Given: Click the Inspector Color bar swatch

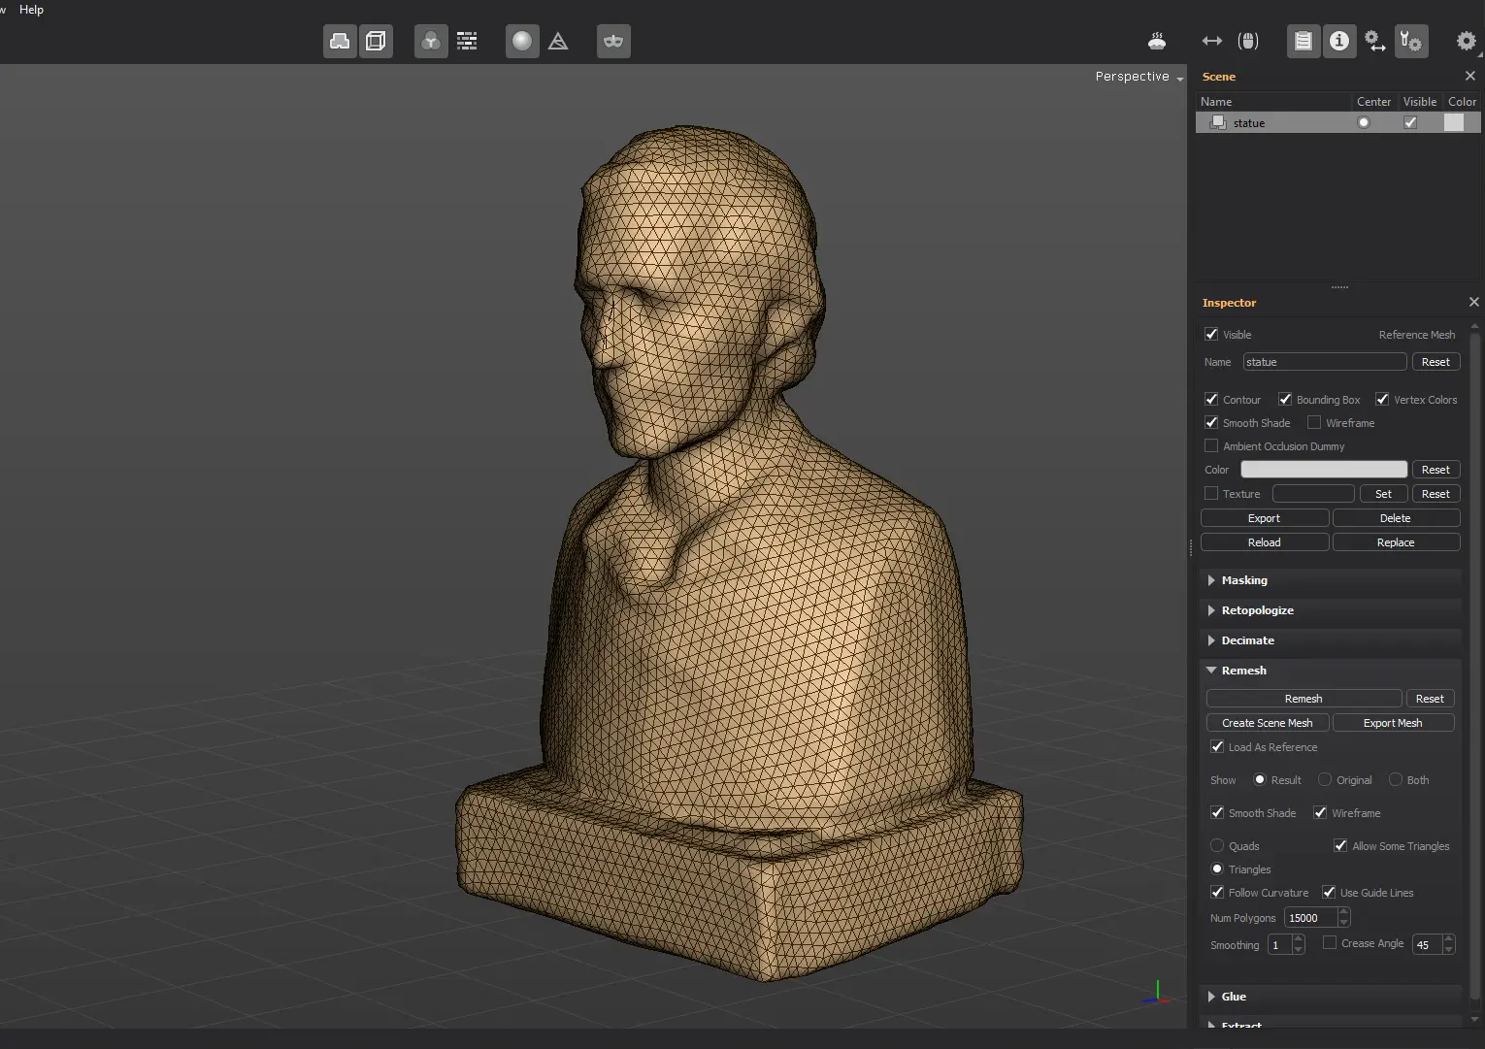Looking at the screenshot, I should coord(1324,469).
